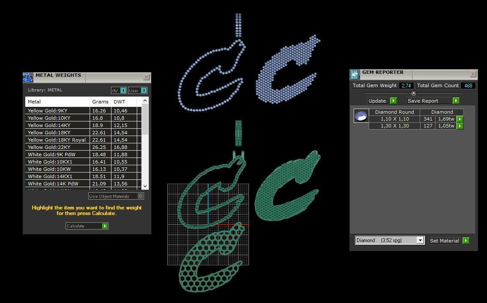This screenshot has width=487, height=303.
Task: Select the White Gold:14K PdW row
Action: point(83,184)
